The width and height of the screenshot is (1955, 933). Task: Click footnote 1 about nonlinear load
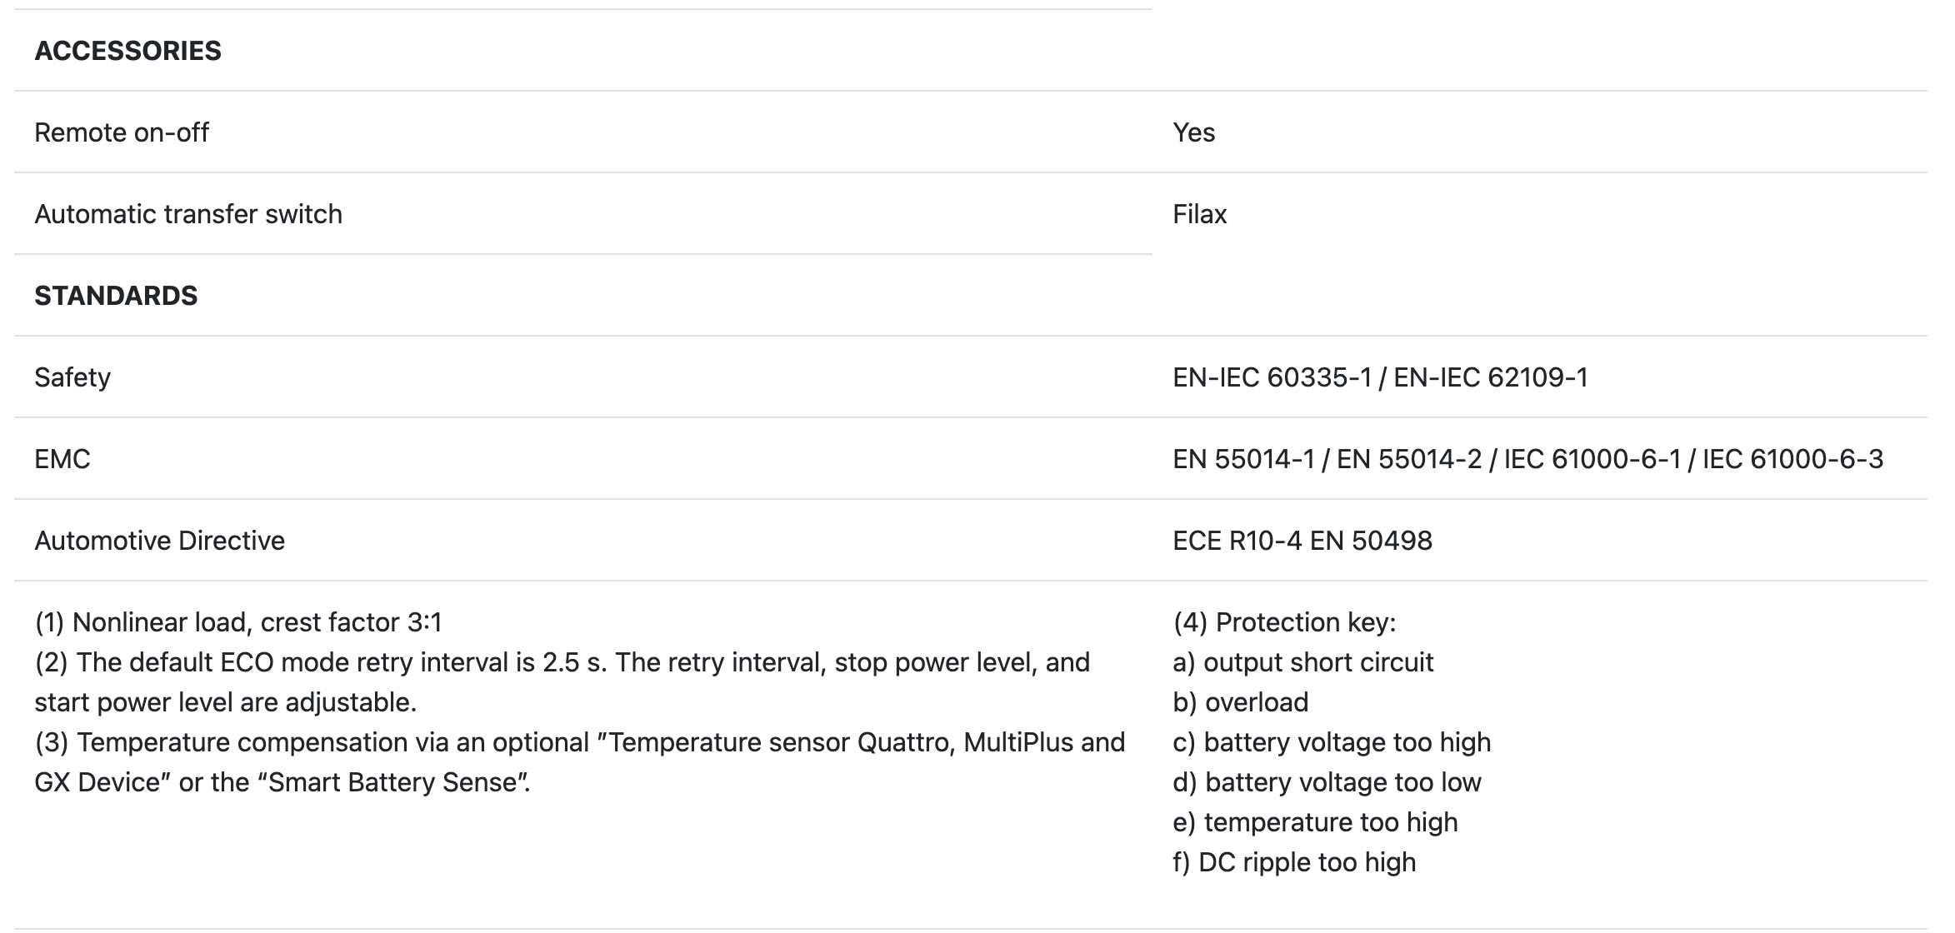[238, 622]
